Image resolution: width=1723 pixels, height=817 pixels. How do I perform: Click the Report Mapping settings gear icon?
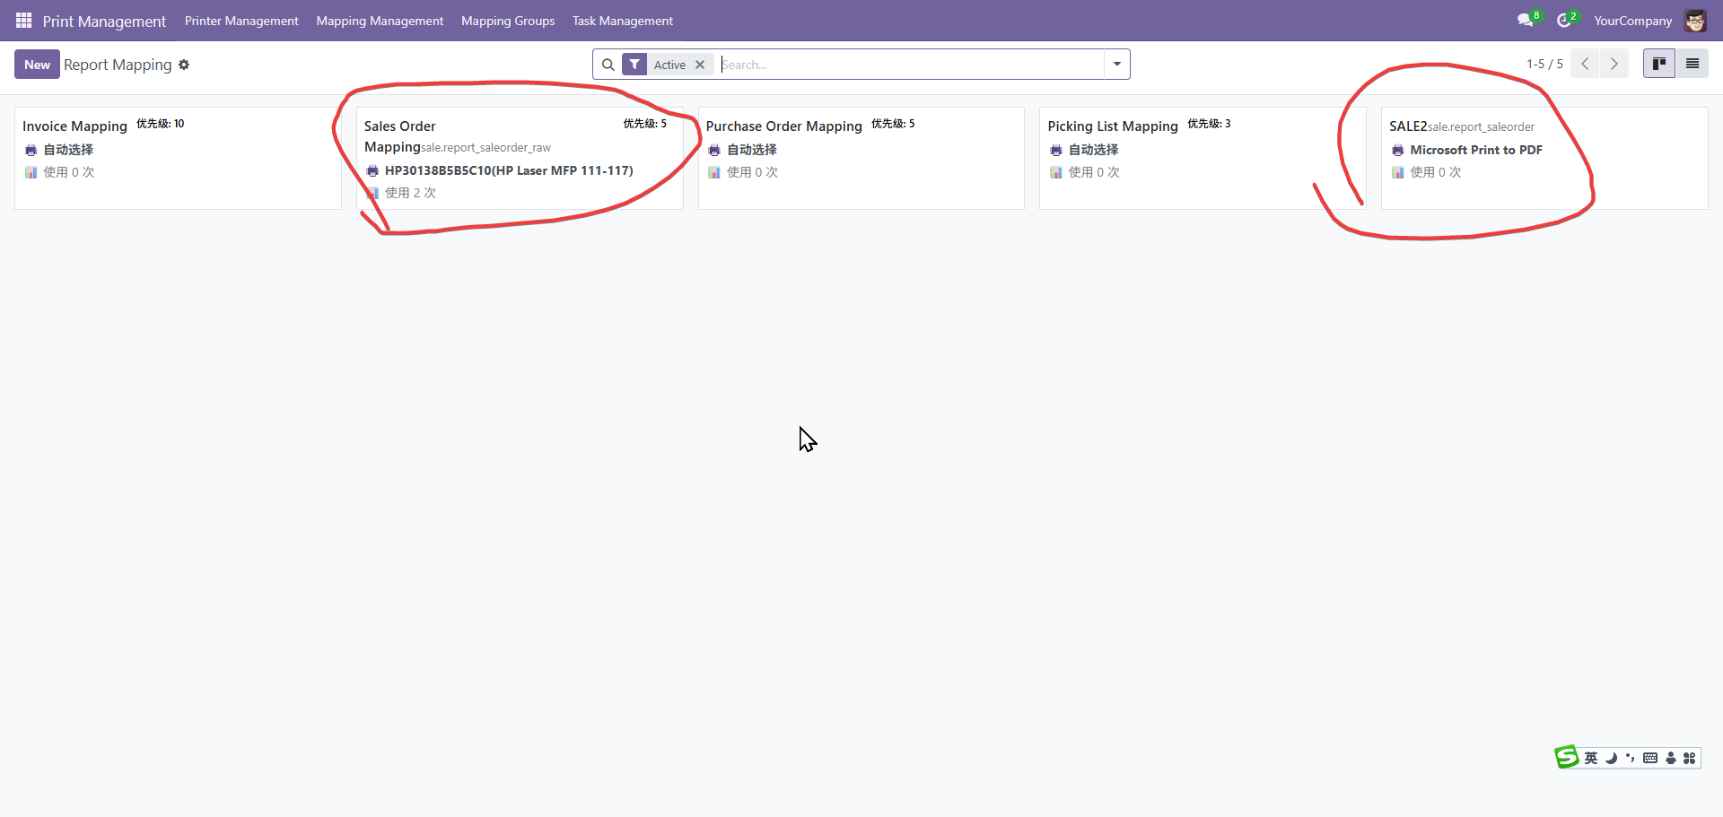[184, 65]
